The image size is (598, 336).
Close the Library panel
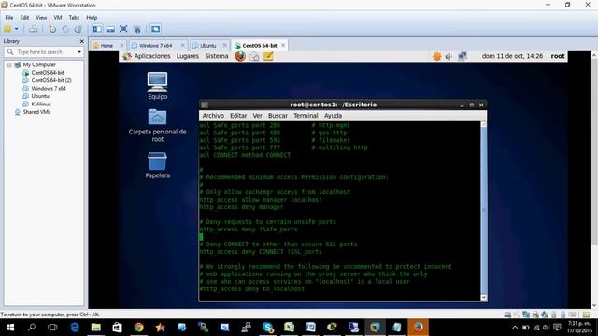pos(81,41)
